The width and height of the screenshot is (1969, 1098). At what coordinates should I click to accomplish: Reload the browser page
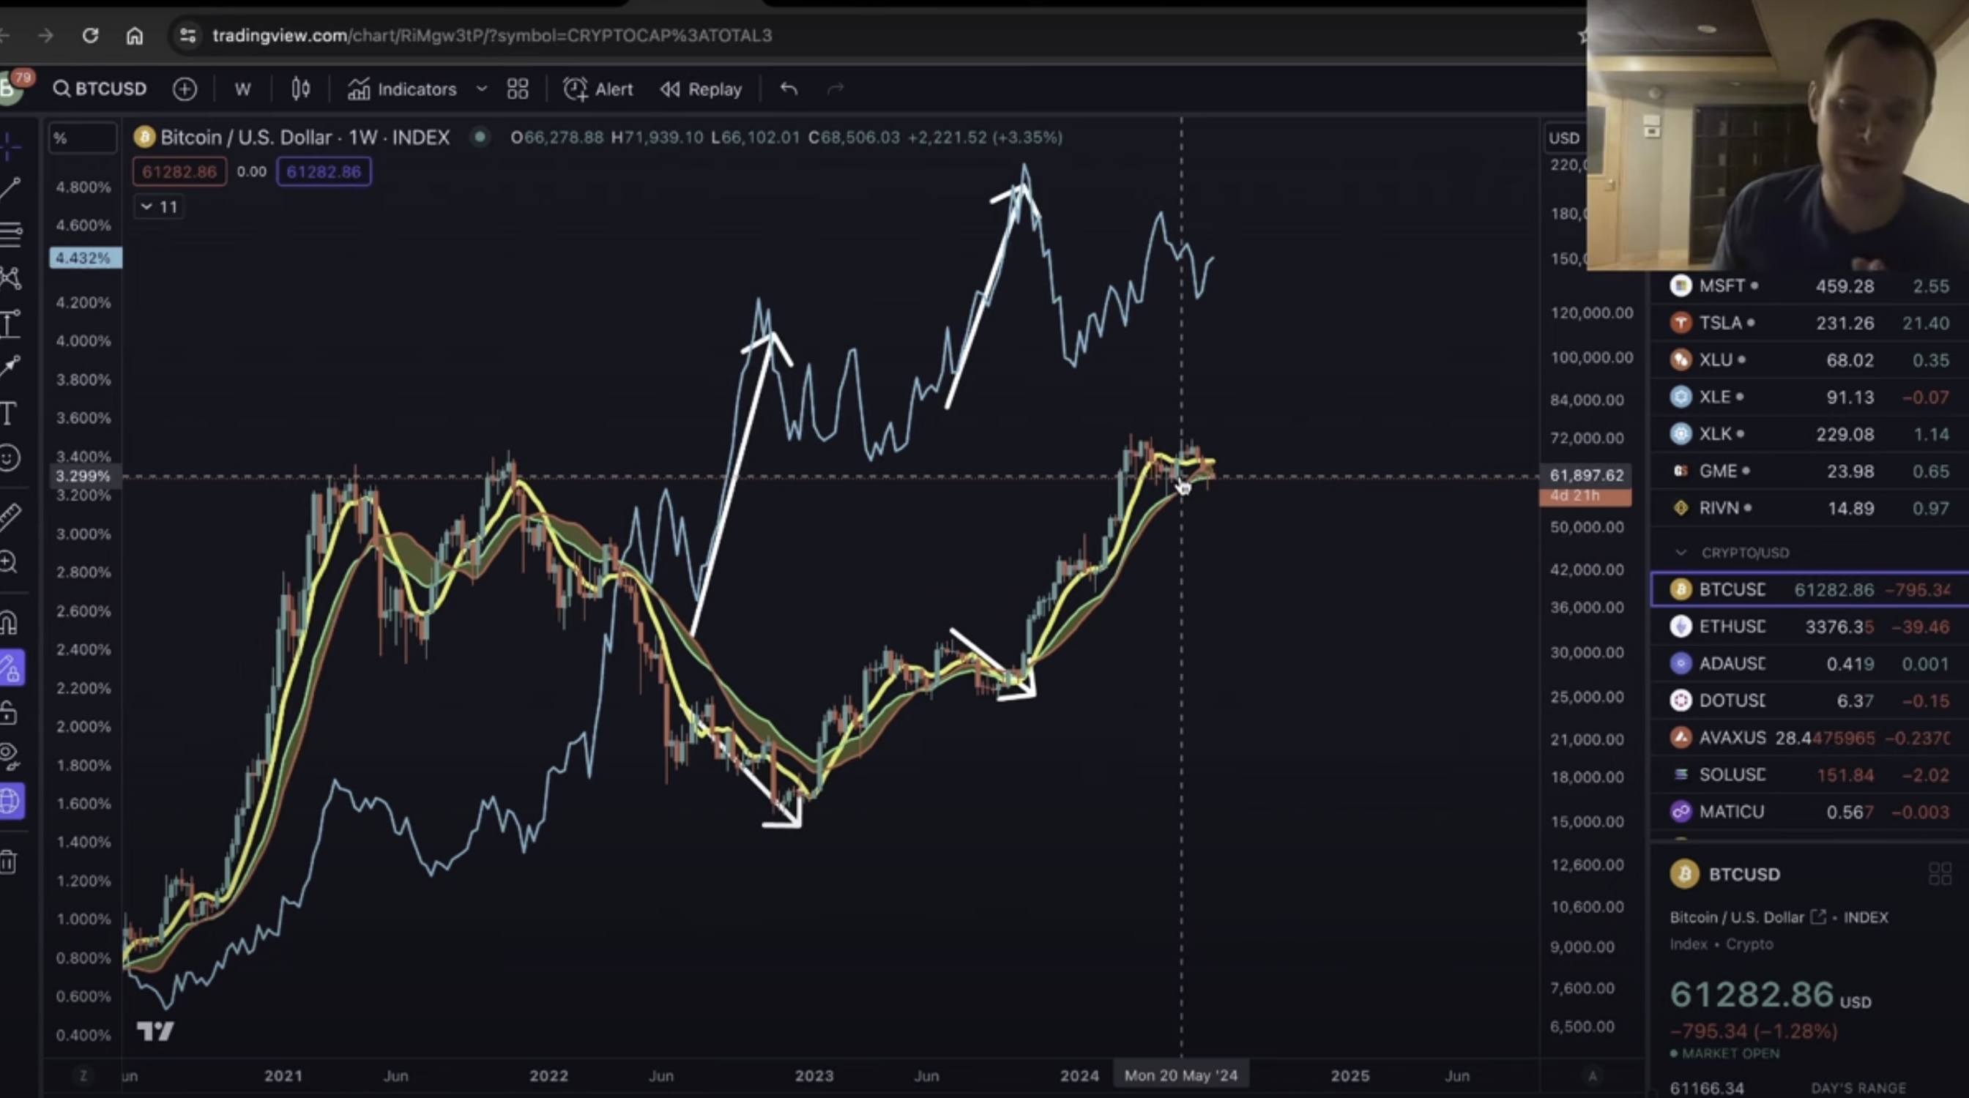pyautogui.click(x=90, y=35)
